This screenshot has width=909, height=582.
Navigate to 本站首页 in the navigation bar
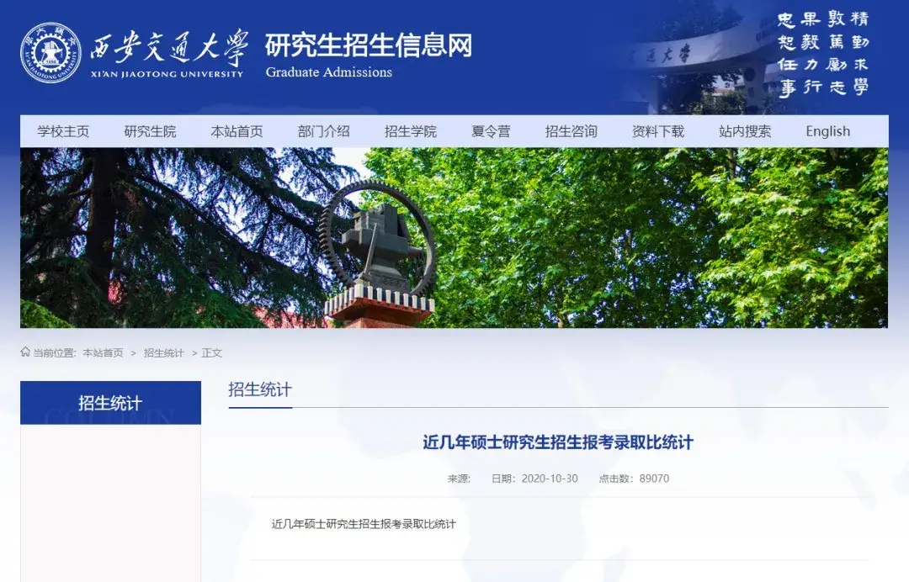click(x=237, y=130)
